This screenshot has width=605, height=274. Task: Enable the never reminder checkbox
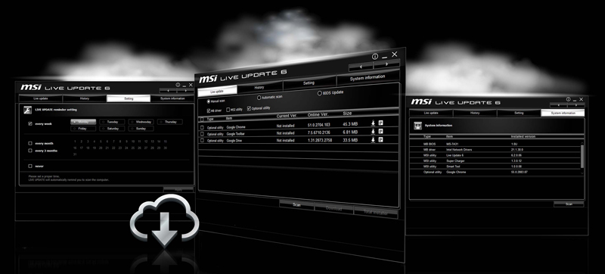pyautogui.click(x=30, y=167)
